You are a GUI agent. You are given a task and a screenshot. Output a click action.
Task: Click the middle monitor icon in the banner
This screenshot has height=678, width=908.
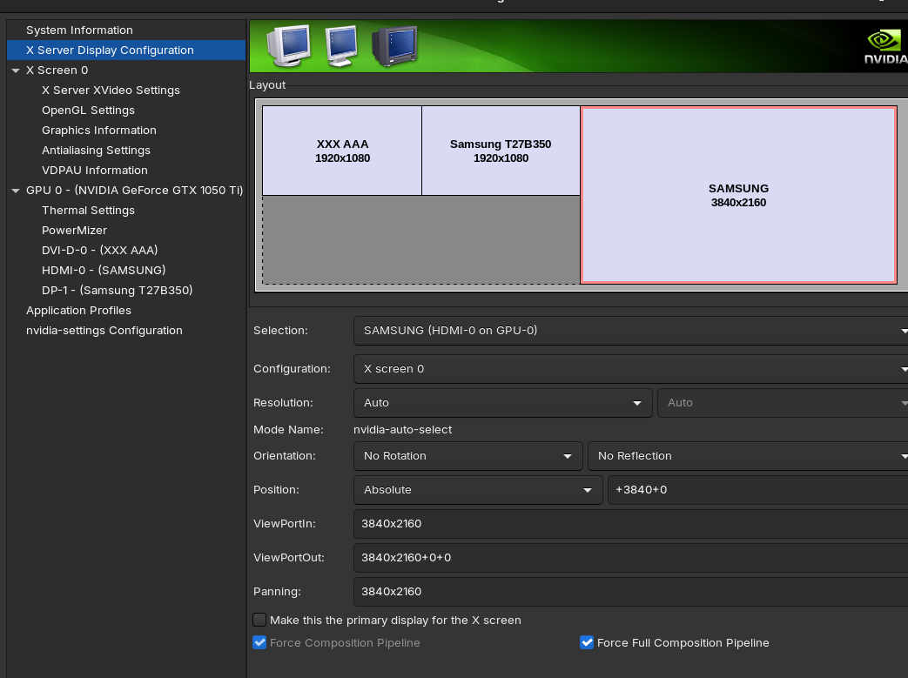coord(341,45)
